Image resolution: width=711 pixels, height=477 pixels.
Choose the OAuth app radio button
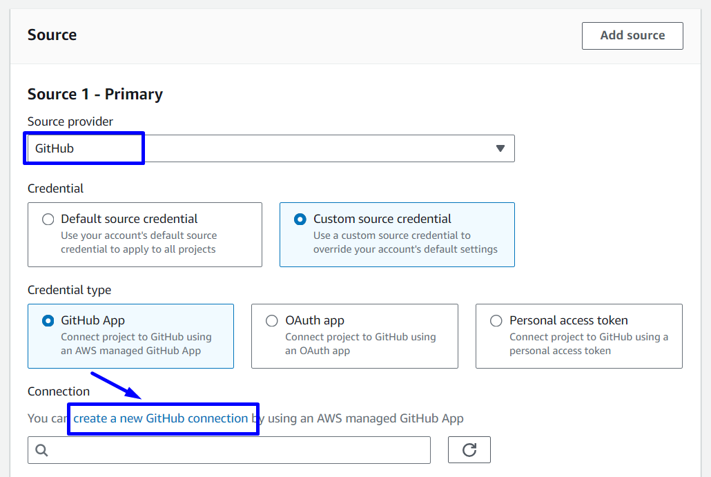[272, 321]
